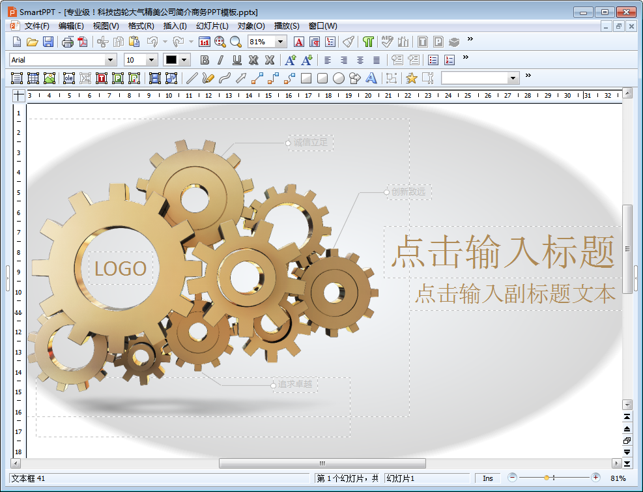Viewport: 643px width, 492px height.
Task: Open the Arial font name dropdown
Action: (110, 60)
